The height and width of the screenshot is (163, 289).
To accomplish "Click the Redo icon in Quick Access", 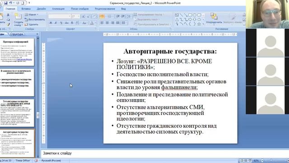I will click(x=18, y=3).
